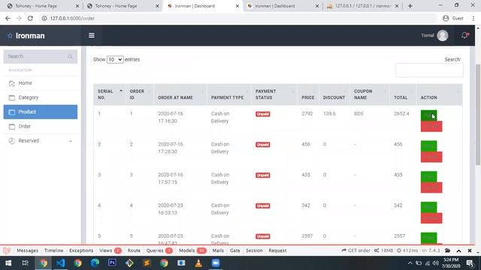Click the Ironman star logo icon
The image size is (481, 270).
point(10,36)
